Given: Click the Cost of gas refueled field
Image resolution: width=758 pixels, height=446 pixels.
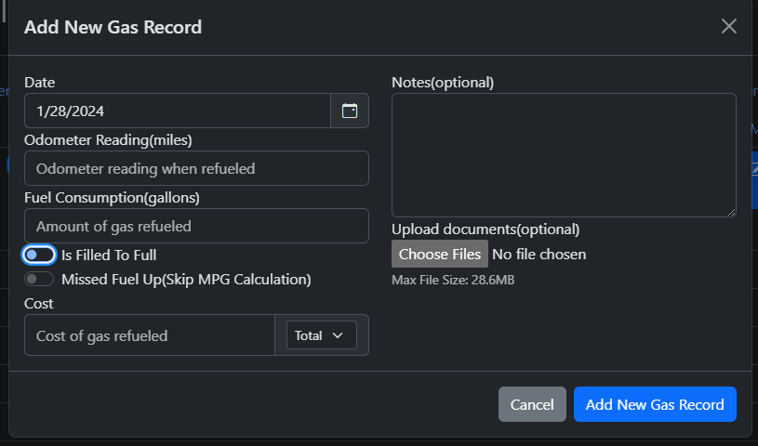Looking at the screenshot, I should coord(149,335).
